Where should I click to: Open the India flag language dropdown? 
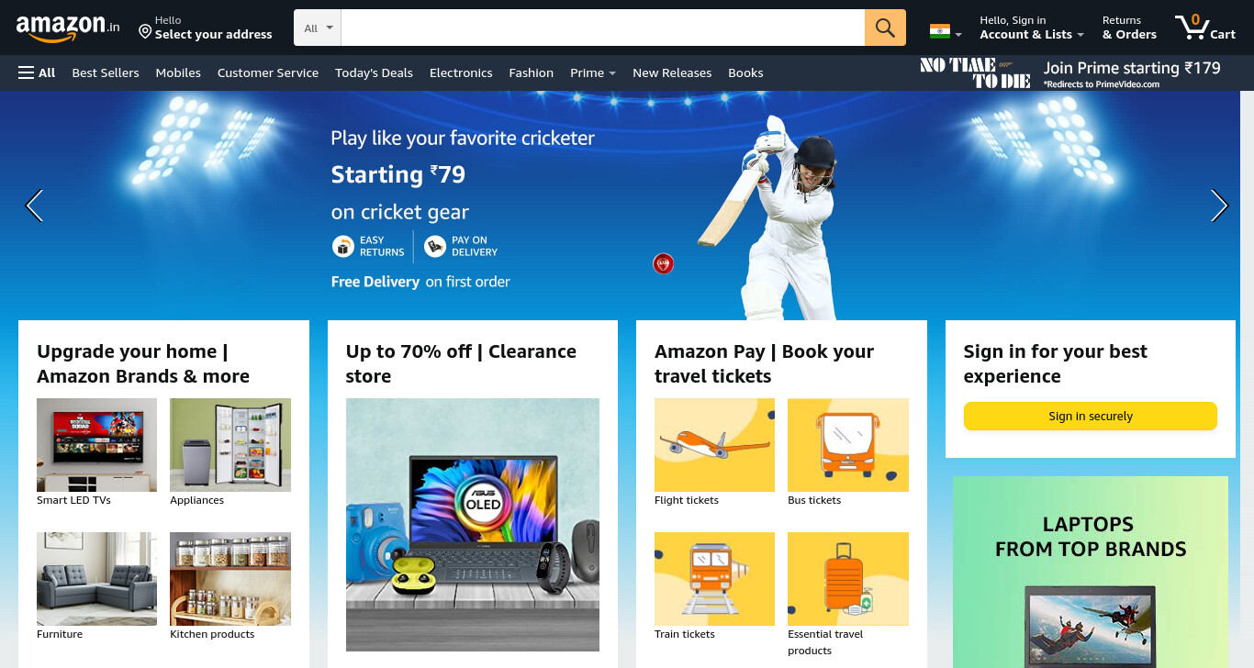pyautogui.click(x=946, y=32)
